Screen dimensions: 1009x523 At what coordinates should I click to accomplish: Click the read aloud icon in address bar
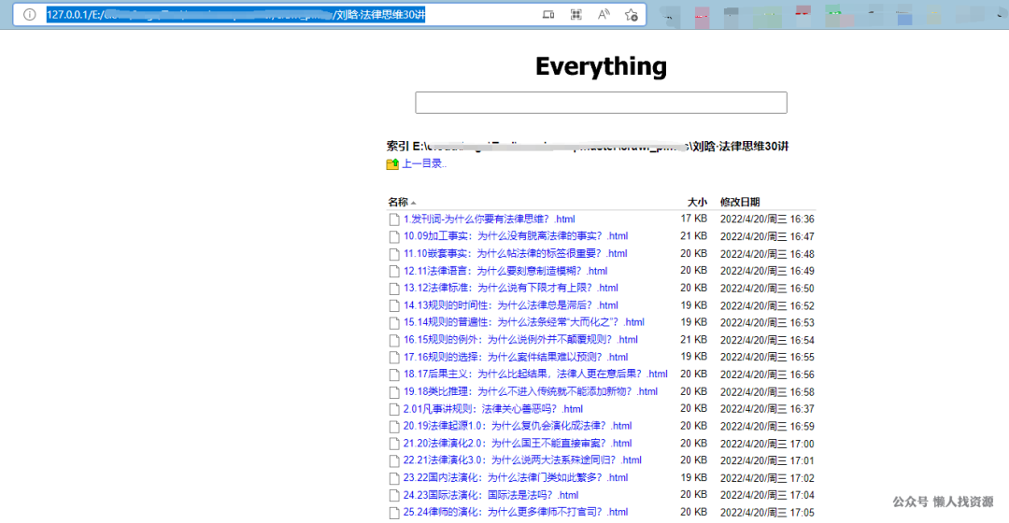pyautogui.click(x=604, y=14)
